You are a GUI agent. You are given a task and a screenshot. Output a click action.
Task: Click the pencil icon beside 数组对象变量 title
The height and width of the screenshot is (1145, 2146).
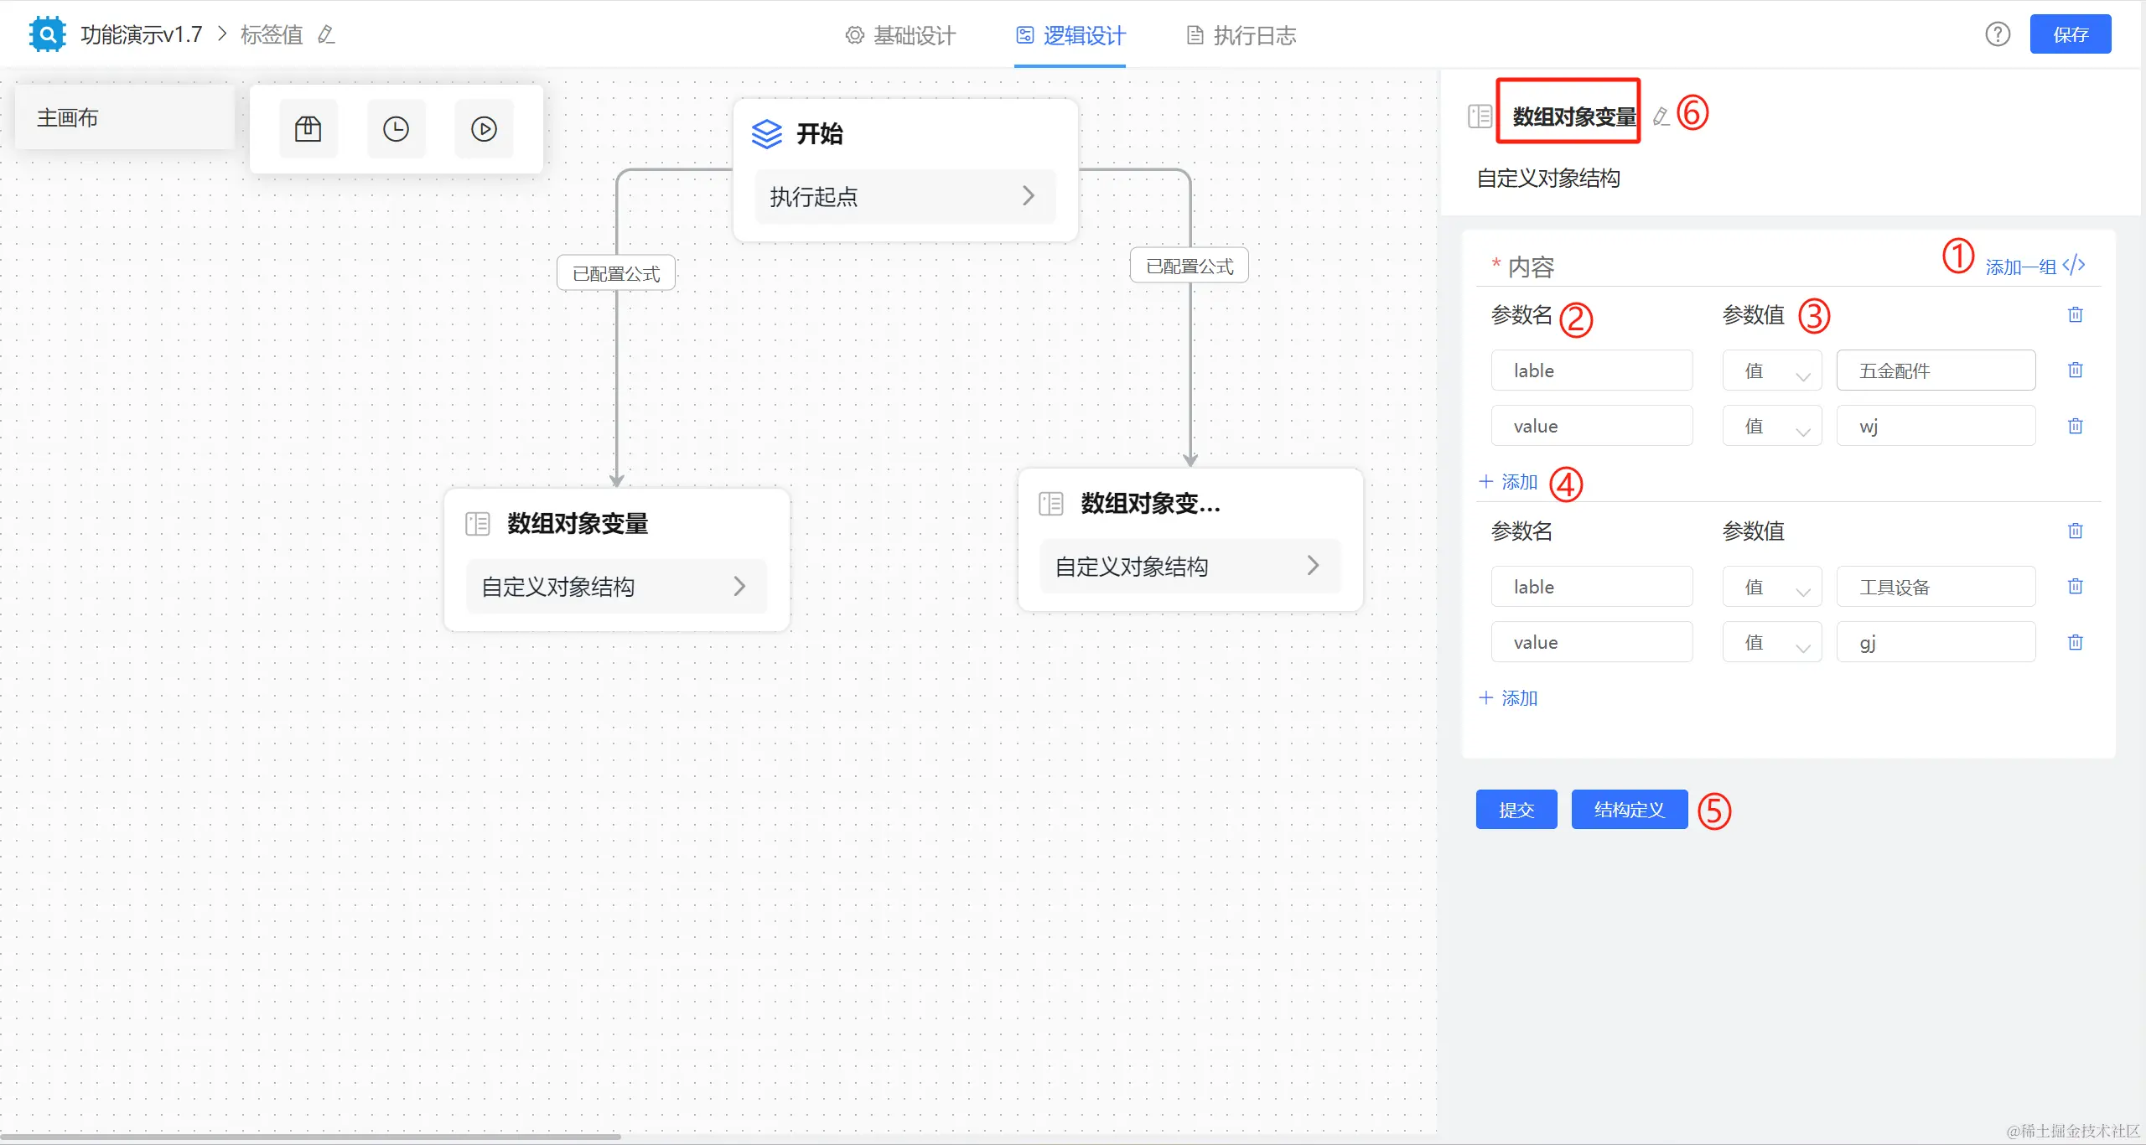pyautogui.click(x=1661, y=117)
